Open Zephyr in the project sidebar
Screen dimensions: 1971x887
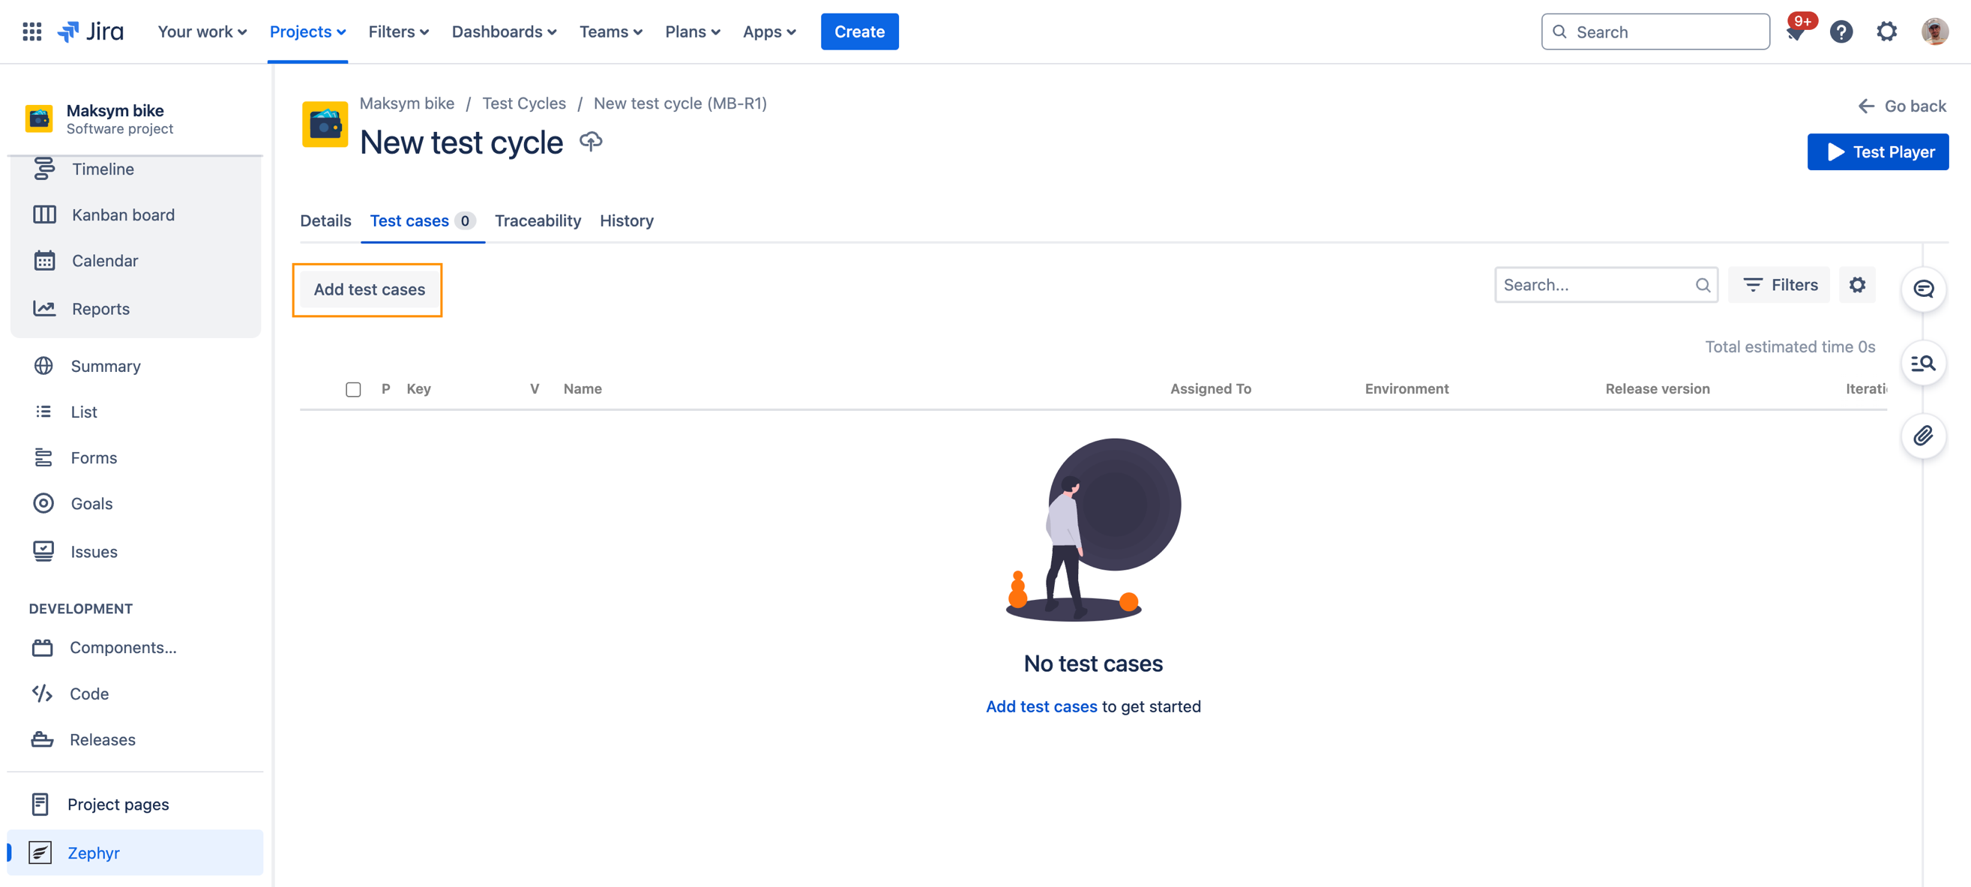click(x=94, y=852)
